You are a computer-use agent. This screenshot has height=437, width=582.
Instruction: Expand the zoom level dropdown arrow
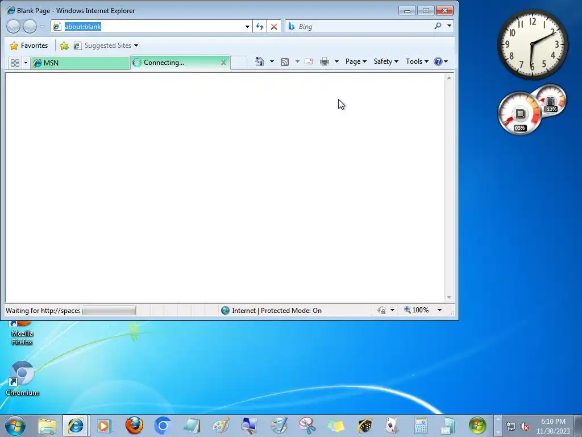coord(439,310)
